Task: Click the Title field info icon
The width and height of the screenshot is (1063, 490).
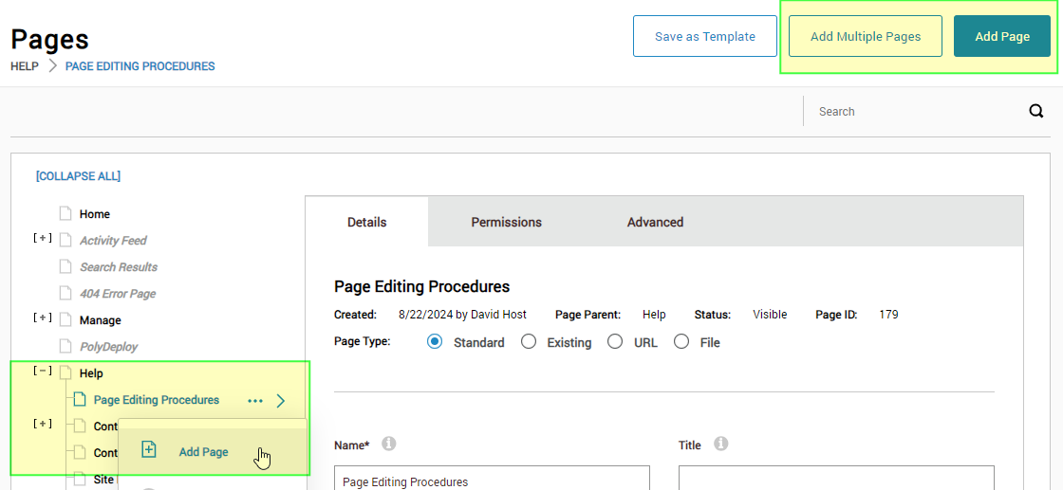Action: click(x=720, y=444)
